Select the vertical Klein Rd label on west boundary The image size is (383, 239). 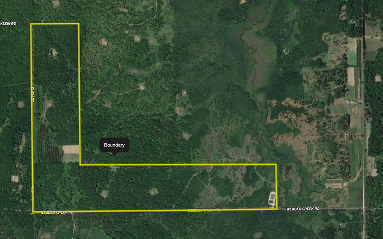pos(33,94)
